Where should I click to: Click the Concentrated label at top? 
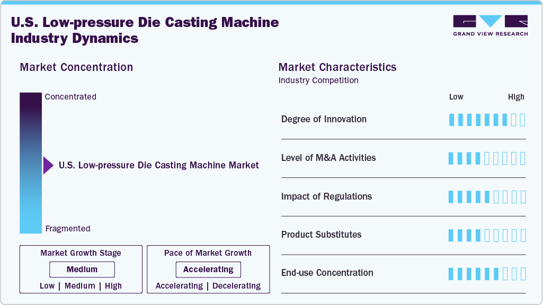(x=70, y=97)
